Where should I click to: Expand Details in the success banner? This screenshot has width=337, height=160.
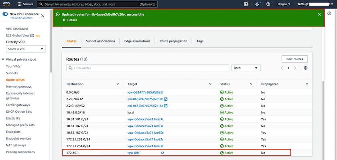click(70, 20)
